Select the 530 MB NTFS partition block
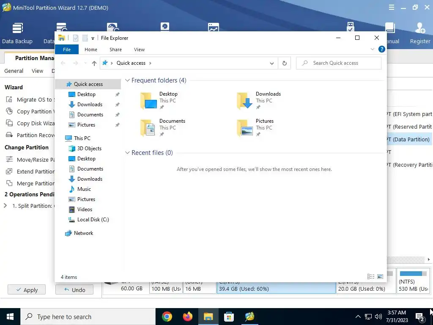Screen dimensions: 433x325 [414, 281]
